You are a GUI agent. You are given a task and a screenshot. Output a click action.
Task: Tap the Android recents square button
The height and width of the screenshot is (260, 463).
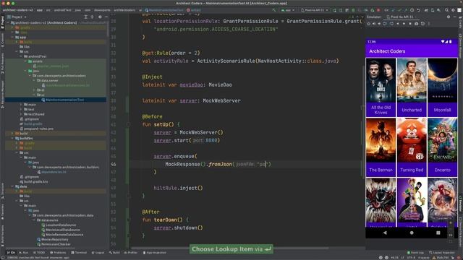(x=438, y=233)
